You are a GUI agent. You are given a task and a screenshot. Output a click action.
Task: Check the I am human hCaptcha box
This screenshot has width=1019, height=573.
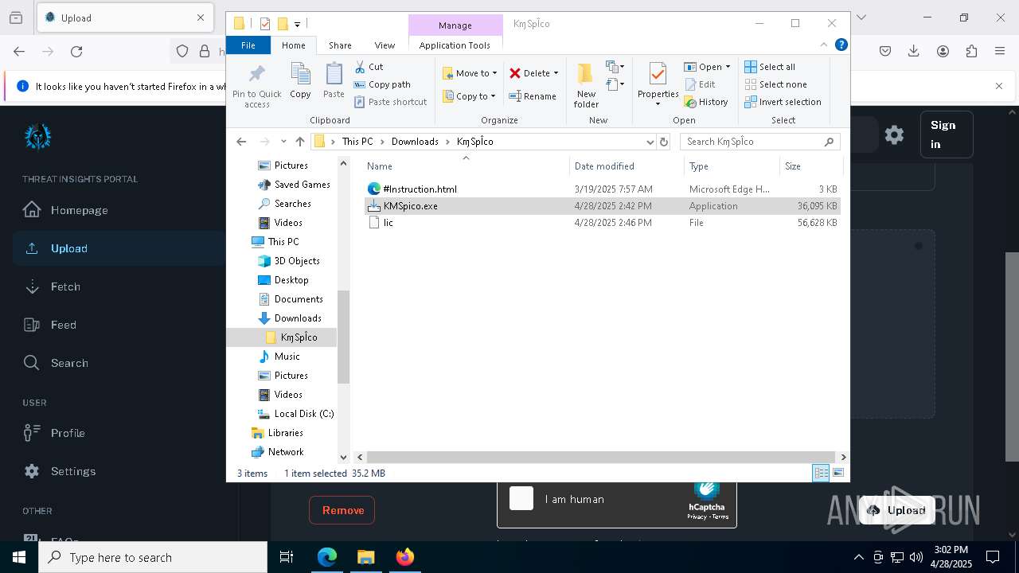[521, 498]
